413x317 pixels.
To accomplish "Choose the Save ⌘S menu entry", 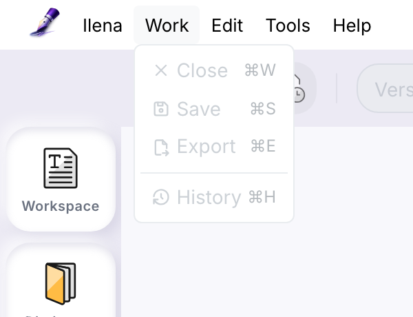I will pos(214,109).
